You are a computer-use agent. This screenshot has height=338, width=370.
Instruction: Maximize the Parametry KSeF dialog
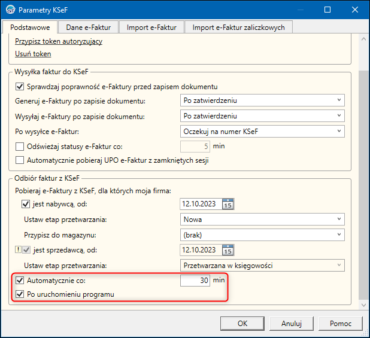(x=327, y=10)
